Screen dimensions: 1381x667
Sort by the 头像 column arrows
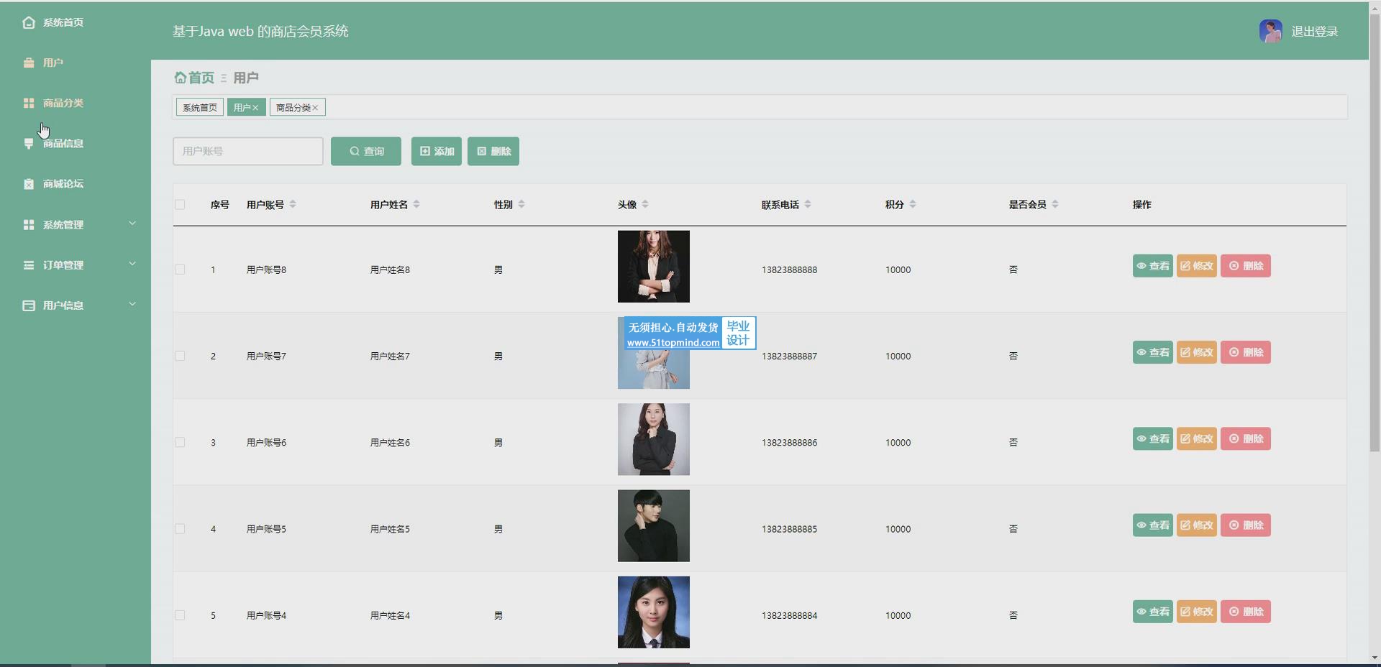pos(645,204)
